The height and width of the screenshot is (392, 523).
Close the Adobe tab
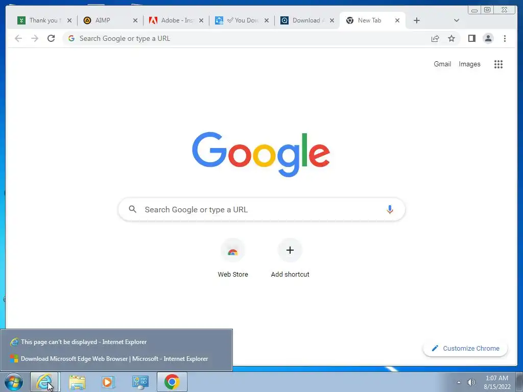tap(201, 20)
